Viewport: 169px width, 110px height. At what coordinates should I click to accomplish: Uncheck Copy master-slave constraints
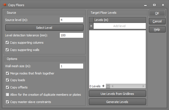click(x=7, y=102)
